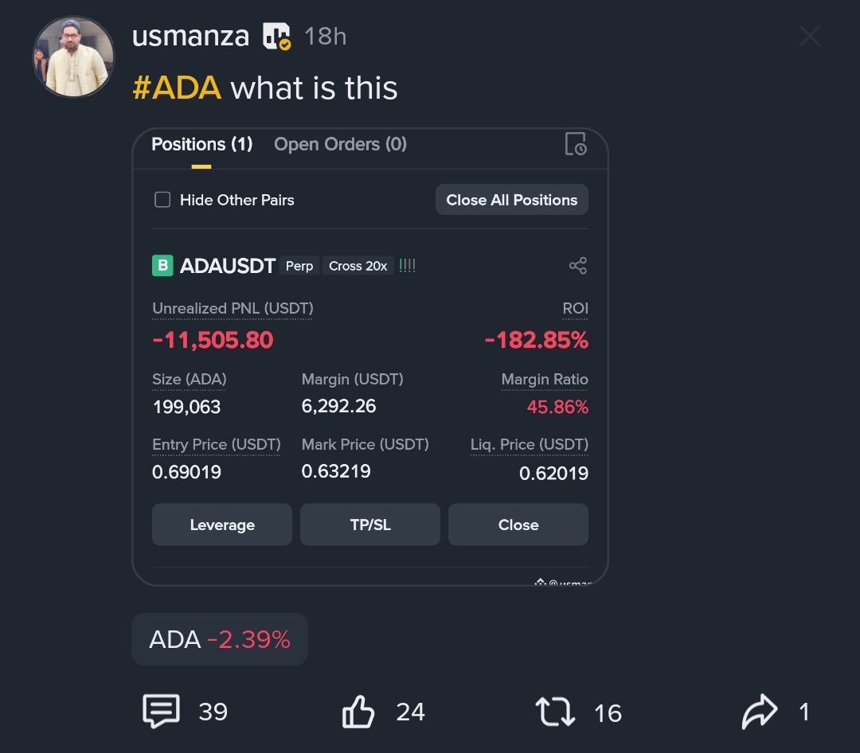
Task: Click the green B buy-side badge
Action: pyautogui.click(x=162, y=265)
